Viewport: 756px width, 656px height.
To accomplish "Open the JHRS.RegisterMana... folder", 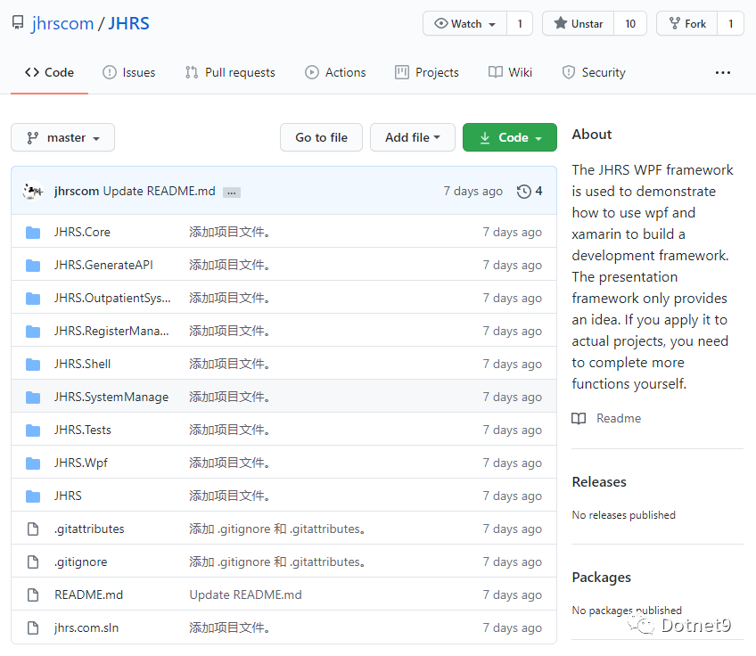I will click(x=111, y=331).
